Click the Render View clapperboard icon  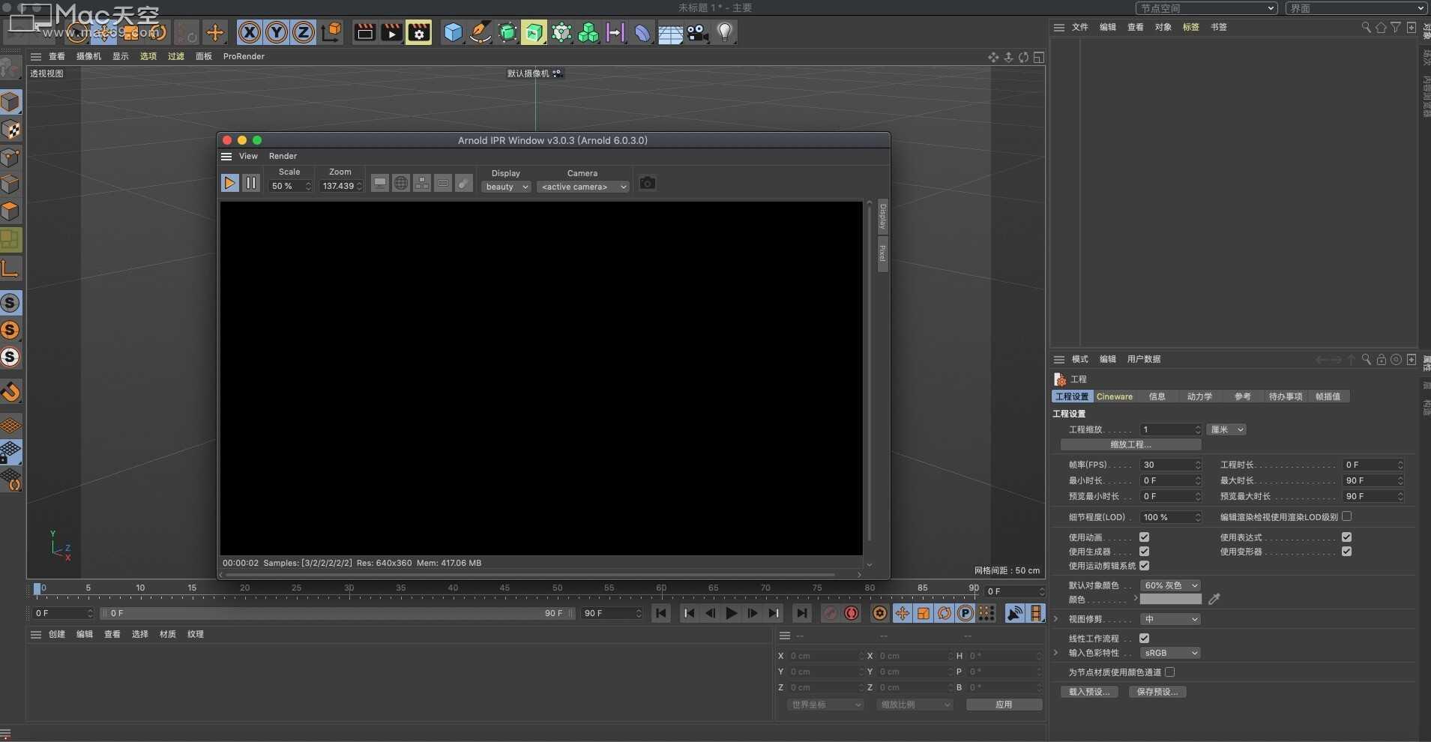tap(364, 32)
